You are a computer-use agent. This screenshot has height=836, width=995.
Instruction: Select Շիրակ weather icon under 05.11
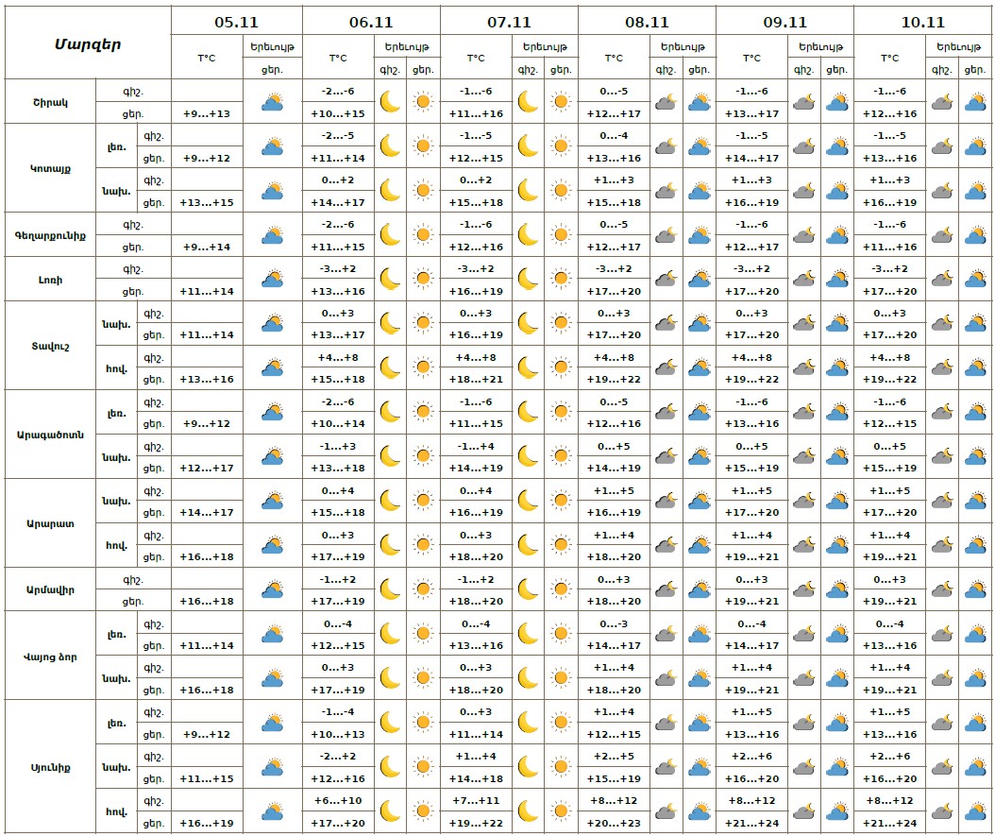click(x=273, y=102)
